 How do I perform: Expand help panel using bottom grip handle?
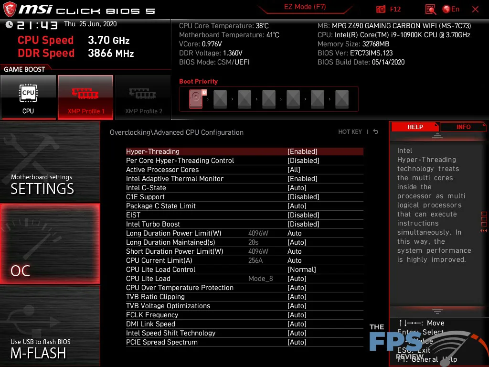pyautogui.click(x=437, y=312)
